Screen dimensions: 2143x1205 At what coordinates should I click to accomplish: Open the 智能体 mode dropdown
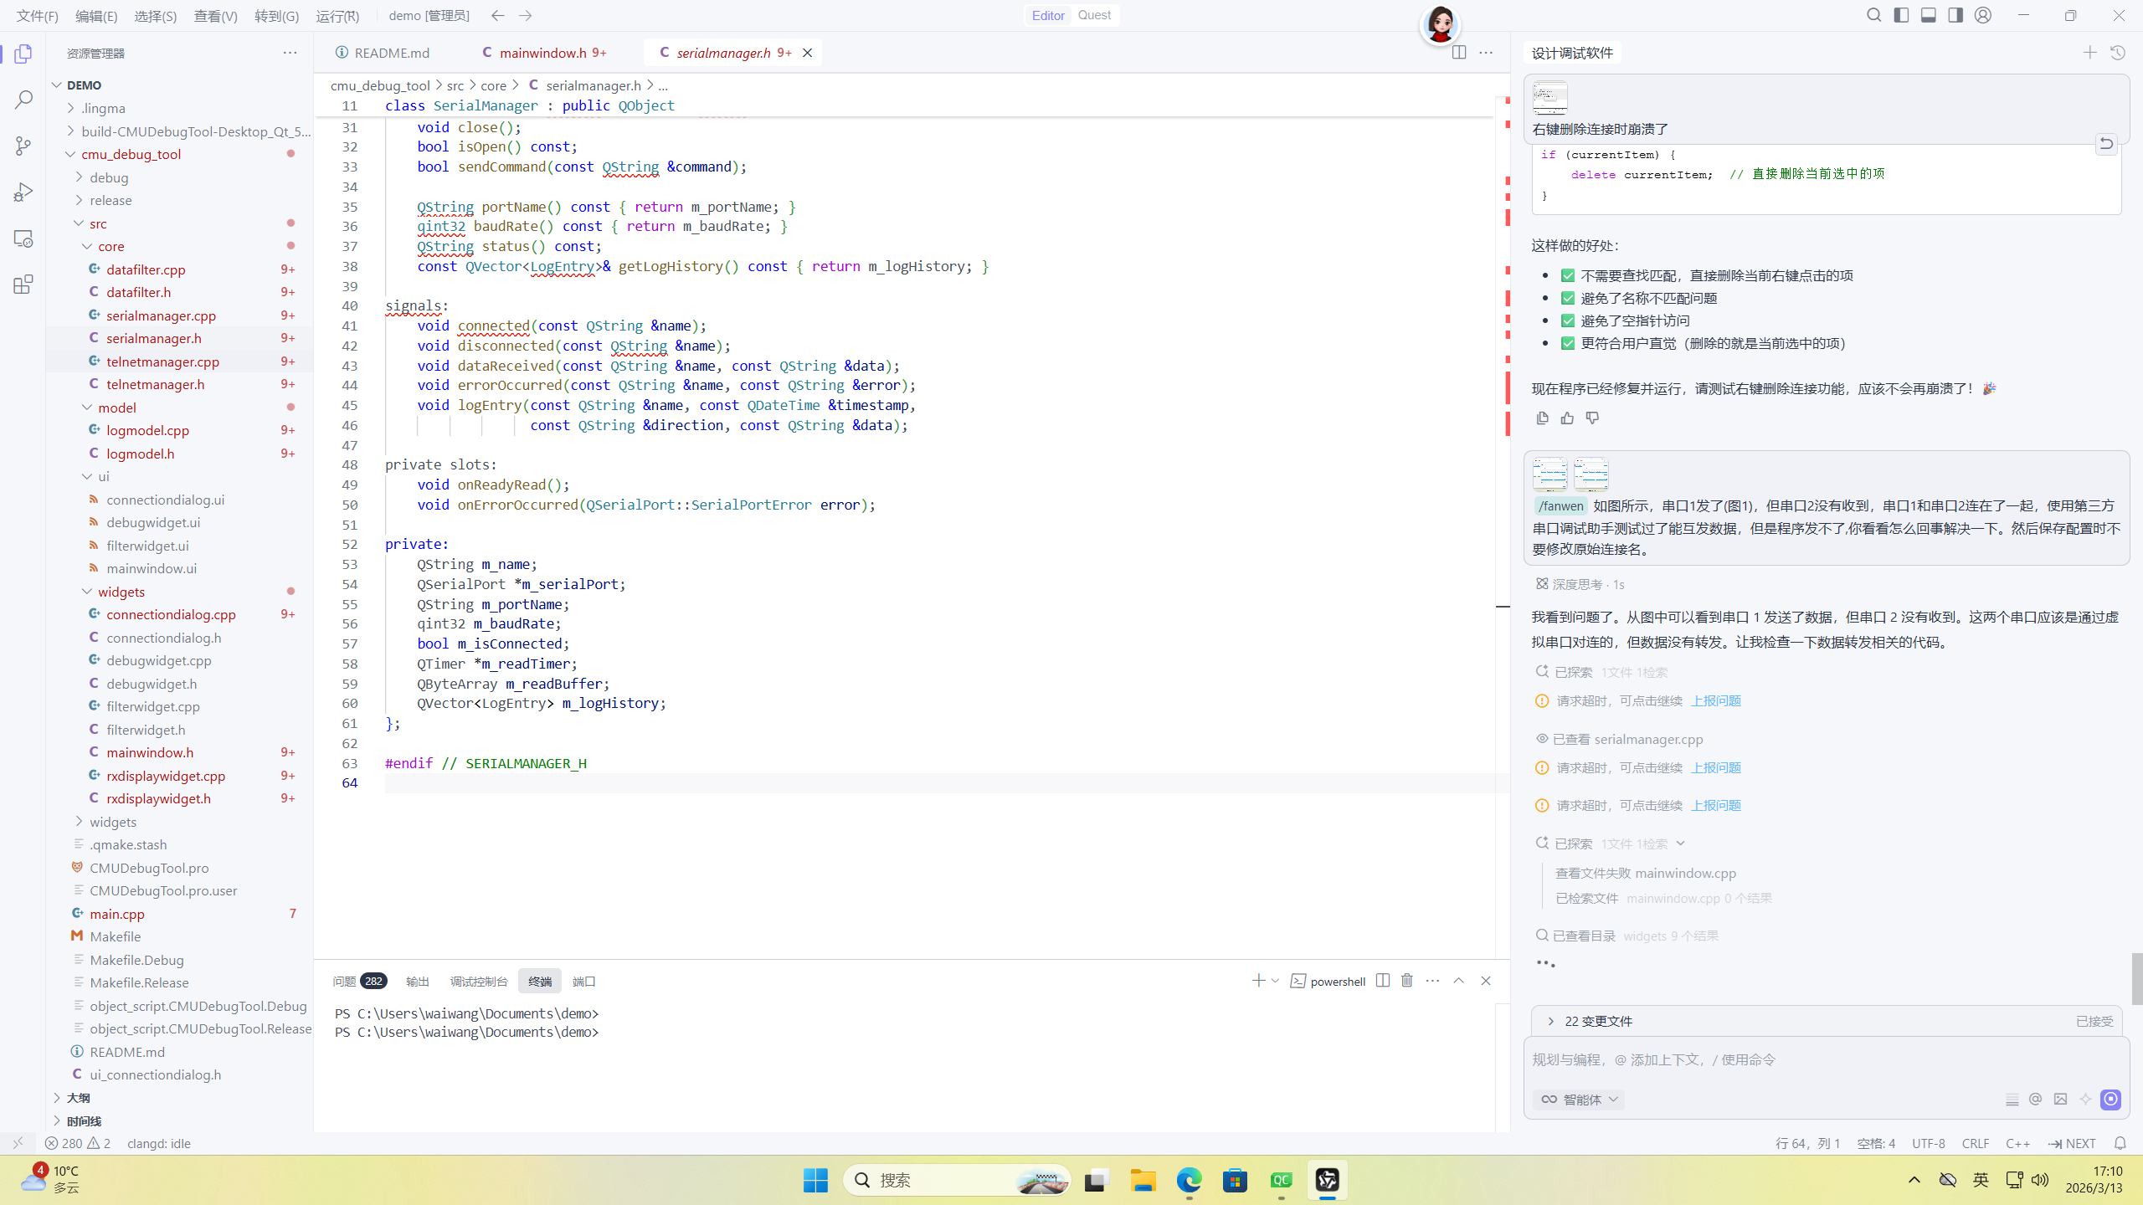pos(1580,1100)
